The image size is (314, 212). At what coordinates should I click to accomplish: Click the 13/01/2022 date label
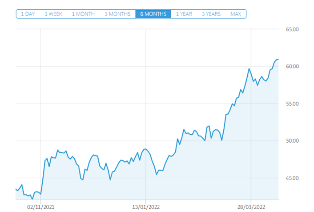146,207
